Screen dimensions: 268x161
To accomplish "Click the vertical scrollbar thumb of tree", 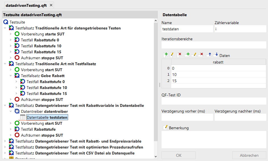I will 156,82.
